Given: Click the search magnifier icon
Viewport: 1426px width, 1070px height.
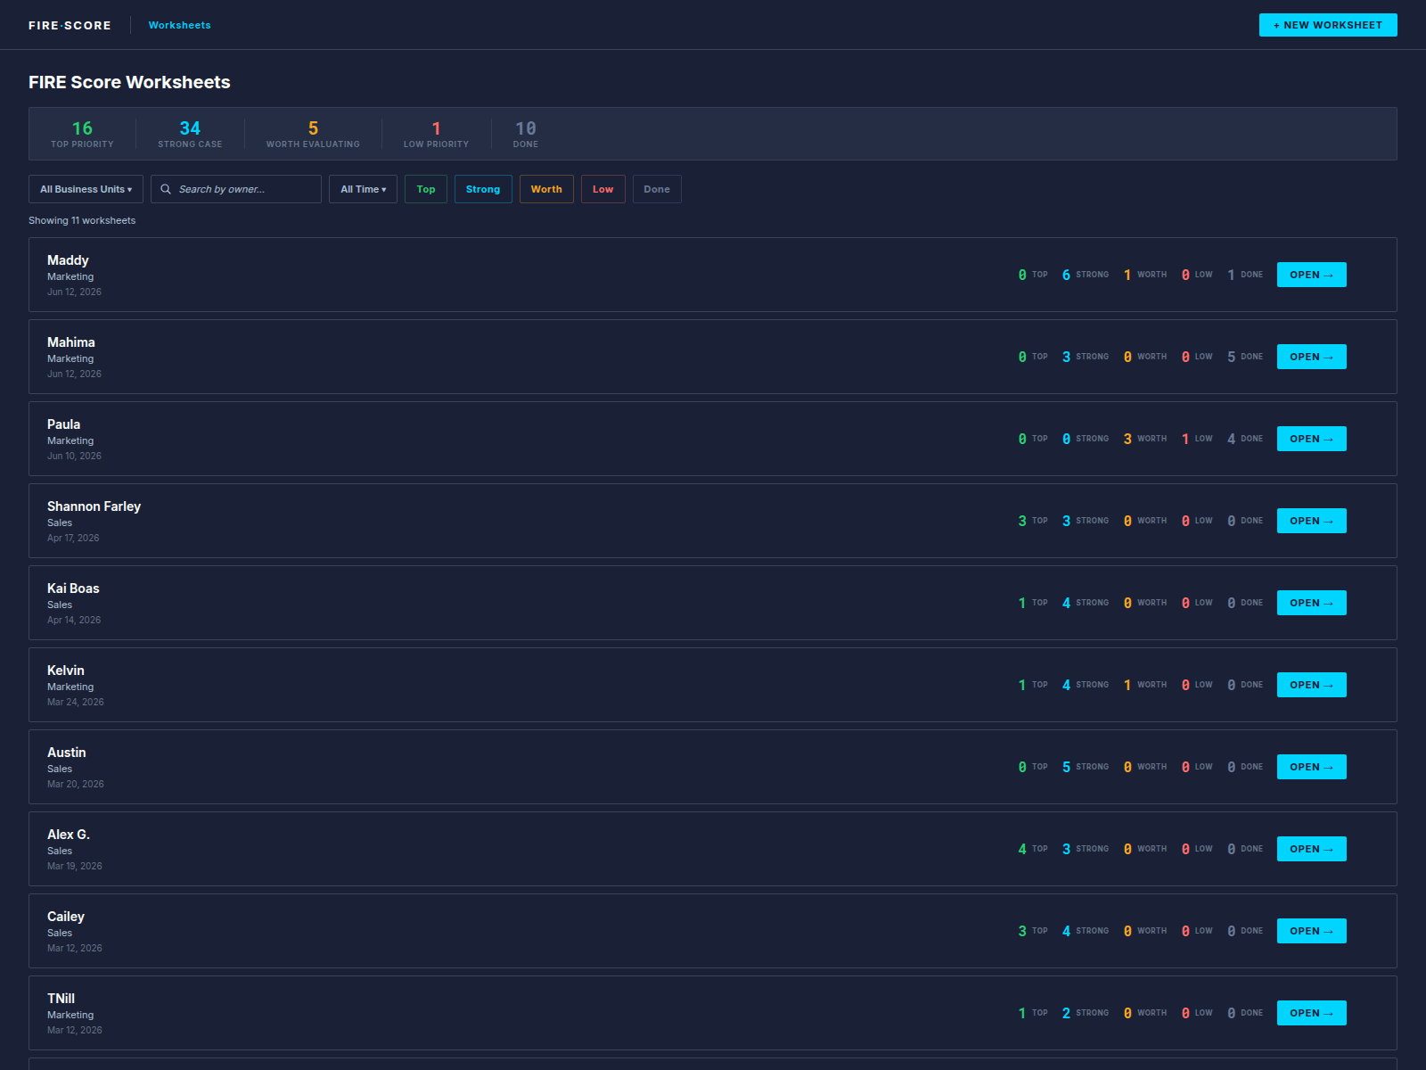Looking at the screenshot, I should pos(166,189).
